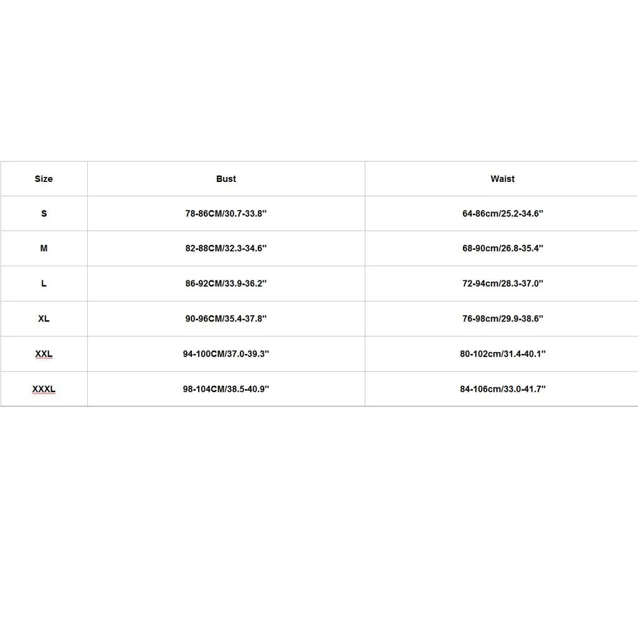Screen dimensions: 638x638
Task: Click bust cell 86-92CM/33.9-36.2"
Action: 226,283
